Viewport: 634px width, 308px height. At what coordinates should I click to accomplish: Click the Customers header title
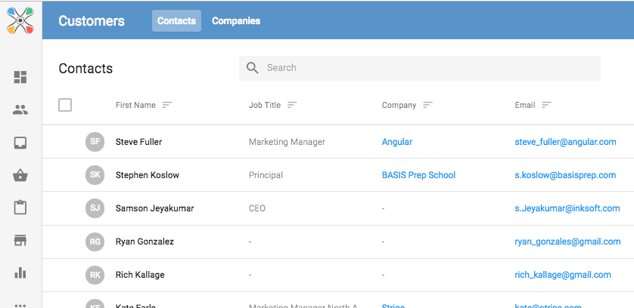pyautogui.click(x=92, y=20)
